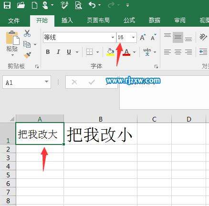
Task: Click the Save icon in quick access toolbar
Action: tap(7, 5)
